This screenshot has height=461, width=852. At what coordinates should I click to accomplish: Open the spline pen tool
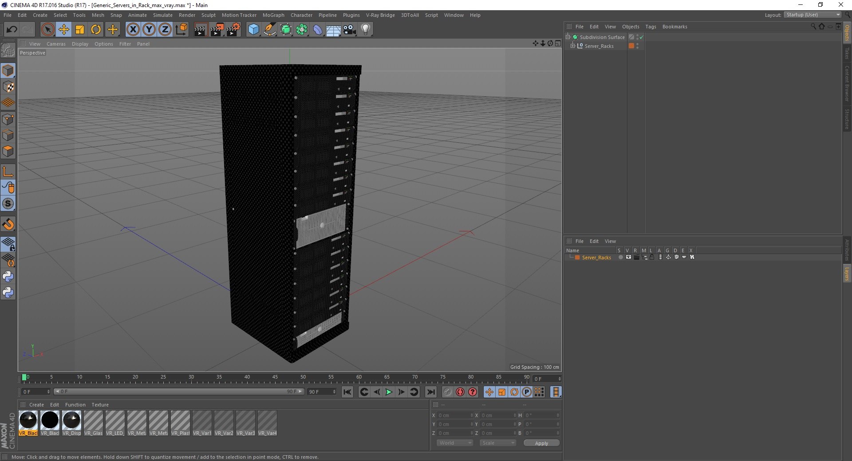(269, 30)
